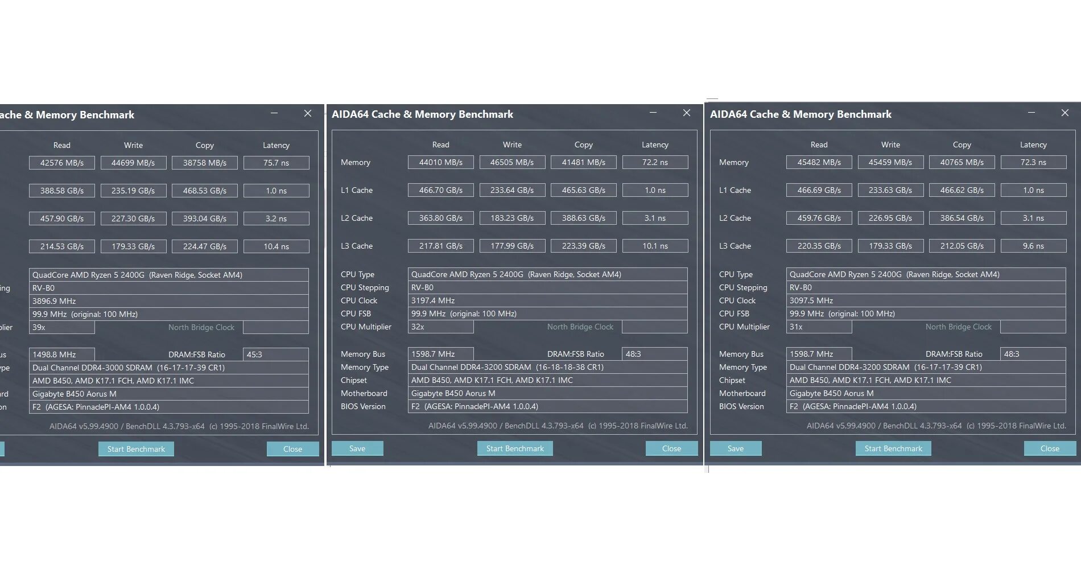Click the 10.4 ns latency value
The image size is (1081, 569).
[x=277, y=246]
